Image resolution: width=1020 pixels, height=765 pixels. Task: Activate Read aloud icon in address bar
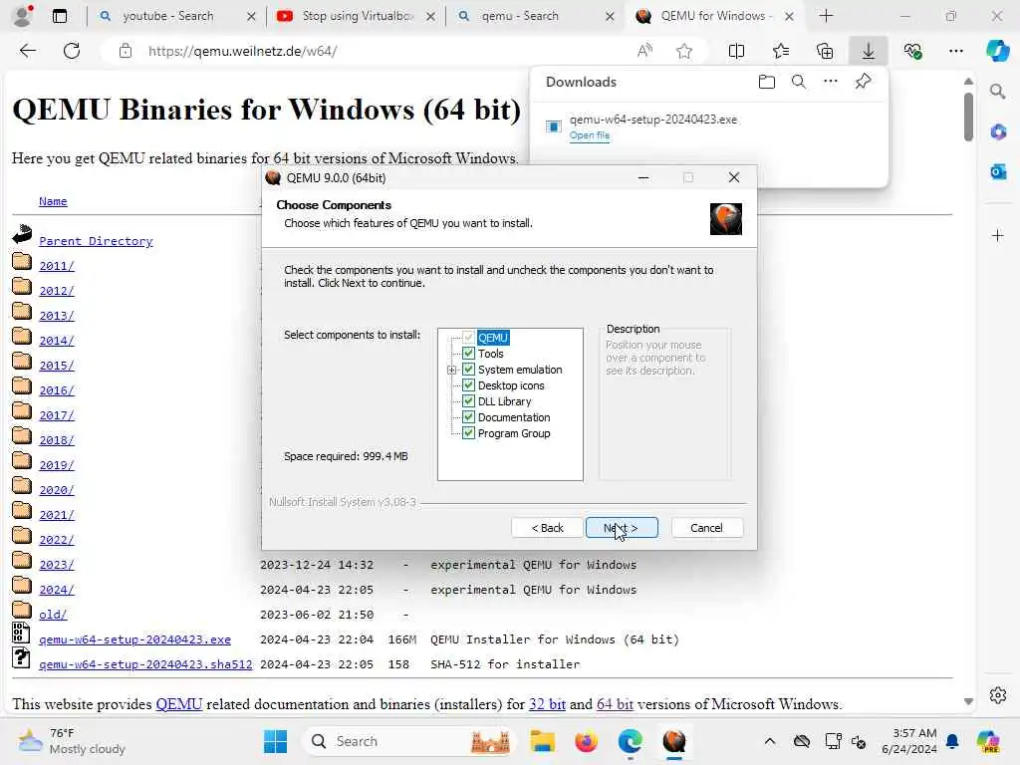[x=644, y=51]
